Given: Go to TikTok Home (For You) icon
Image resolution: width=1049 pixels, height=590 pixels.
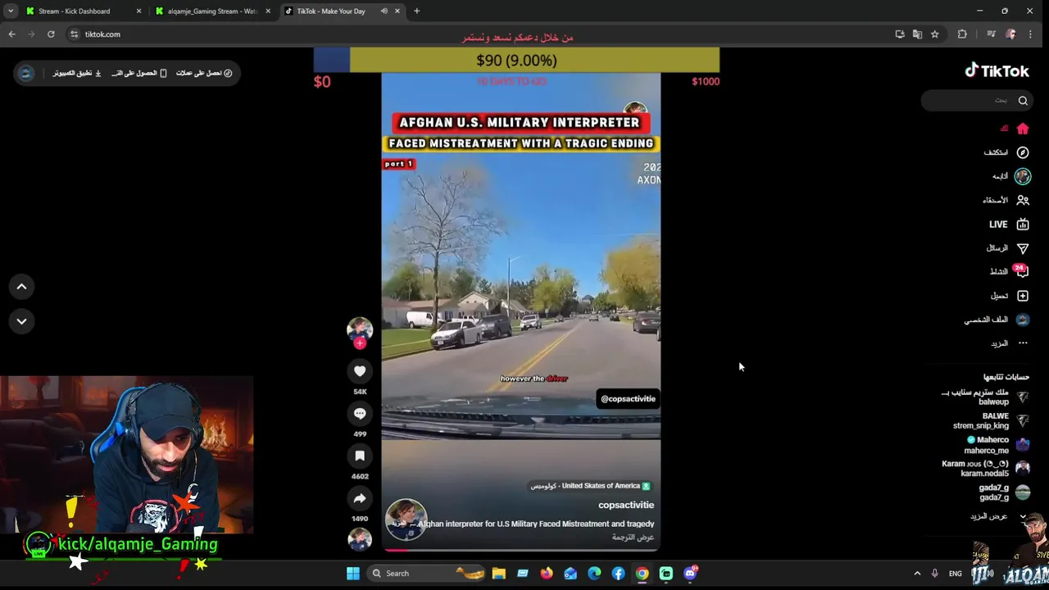Looking at the screenshot, I should tap(1023, 129).
